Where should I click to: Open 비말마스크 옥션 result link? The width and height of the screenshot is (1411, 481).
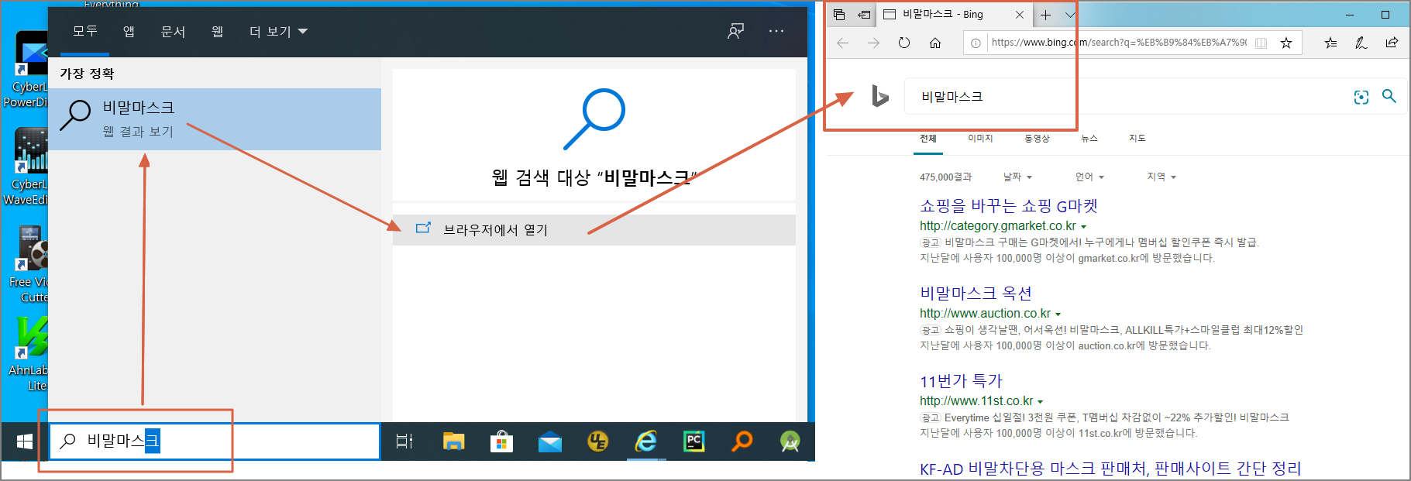coord(976,294)
